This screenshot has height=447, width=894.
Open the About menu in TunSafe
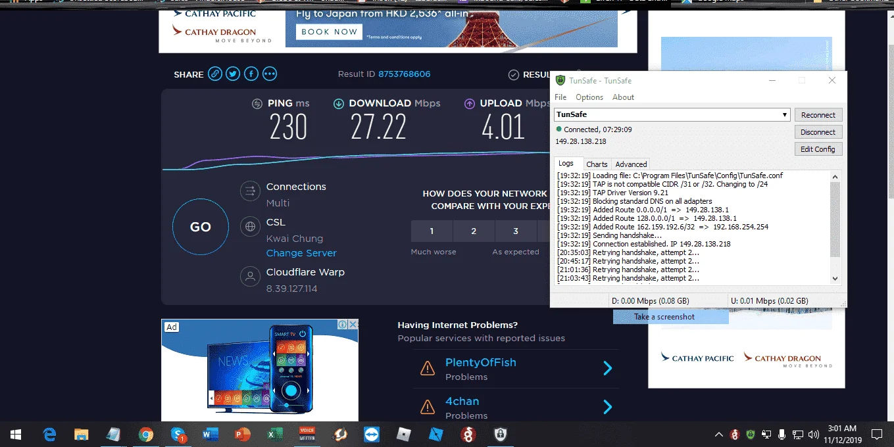click(623, 97)
